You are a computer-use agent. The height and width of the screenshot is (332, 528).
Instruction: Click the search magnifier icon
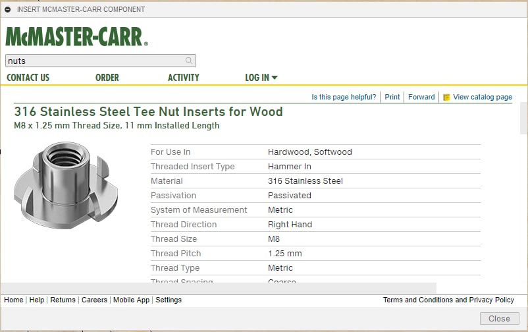point(188,61)
